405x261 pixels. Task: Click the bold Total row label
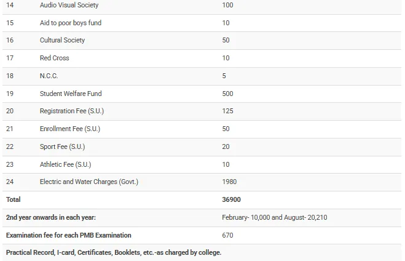click(x=13, y=199)
